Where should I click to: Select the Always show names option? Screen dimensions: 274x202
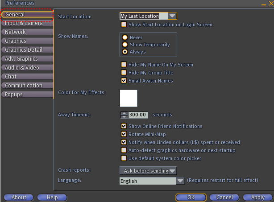point(125,52)
